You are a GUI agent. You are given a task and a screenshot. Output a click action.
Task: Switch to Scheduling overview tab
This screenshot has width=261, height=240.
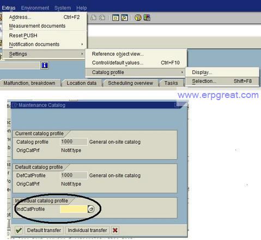click(x=130, y=83)
